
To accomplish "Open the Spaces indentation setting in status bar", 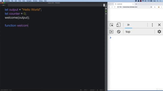I will [102, 90].
